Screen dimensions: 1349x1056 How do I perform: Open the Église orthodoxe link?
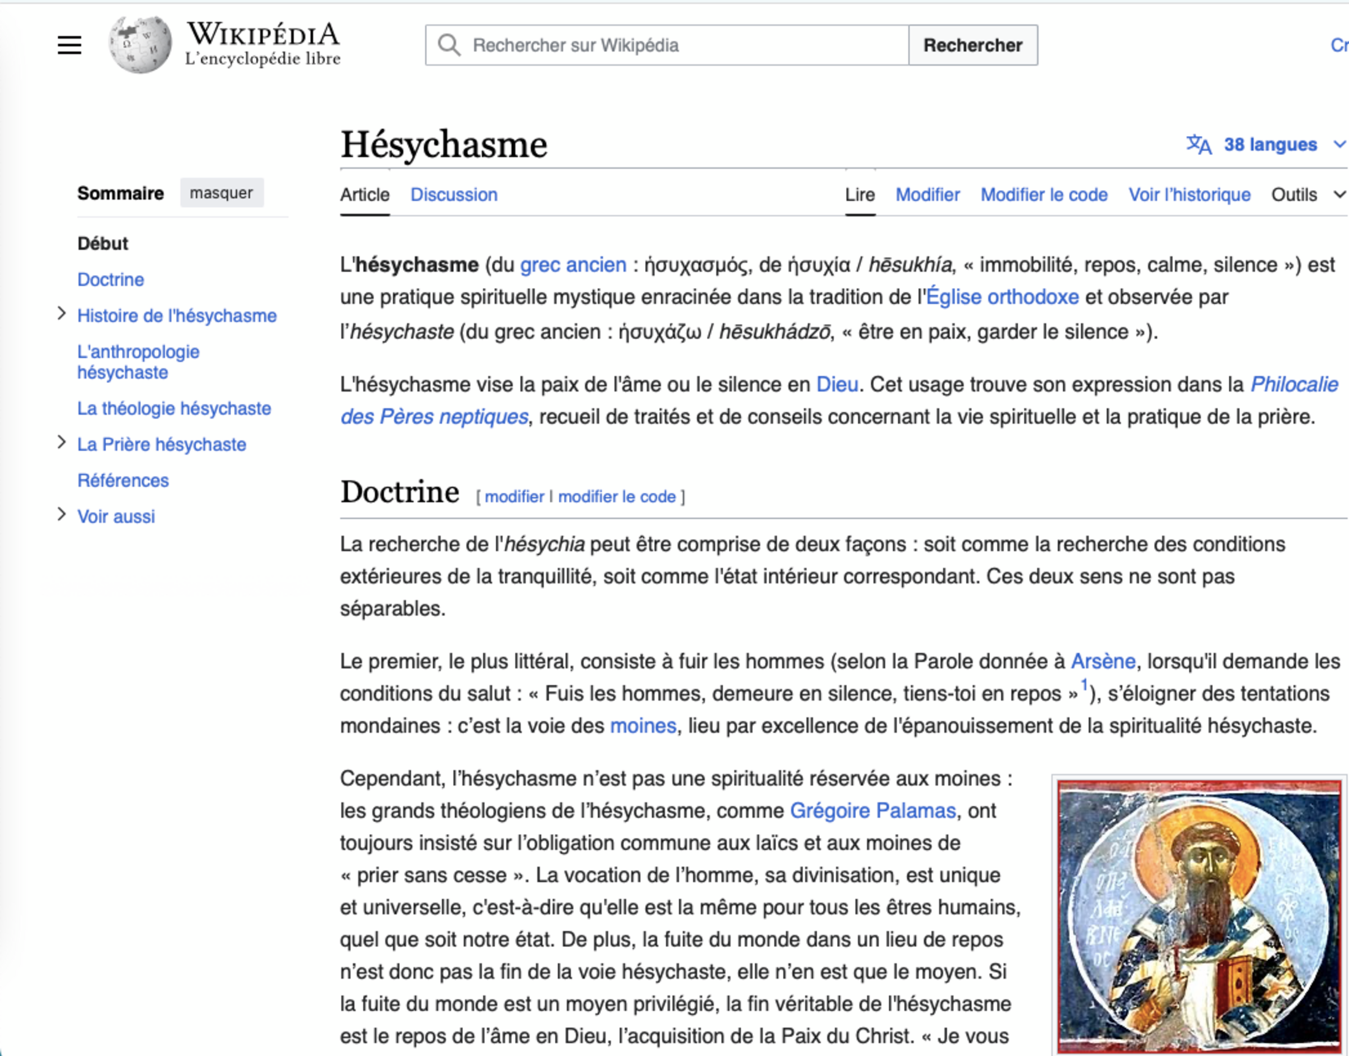1002,297
